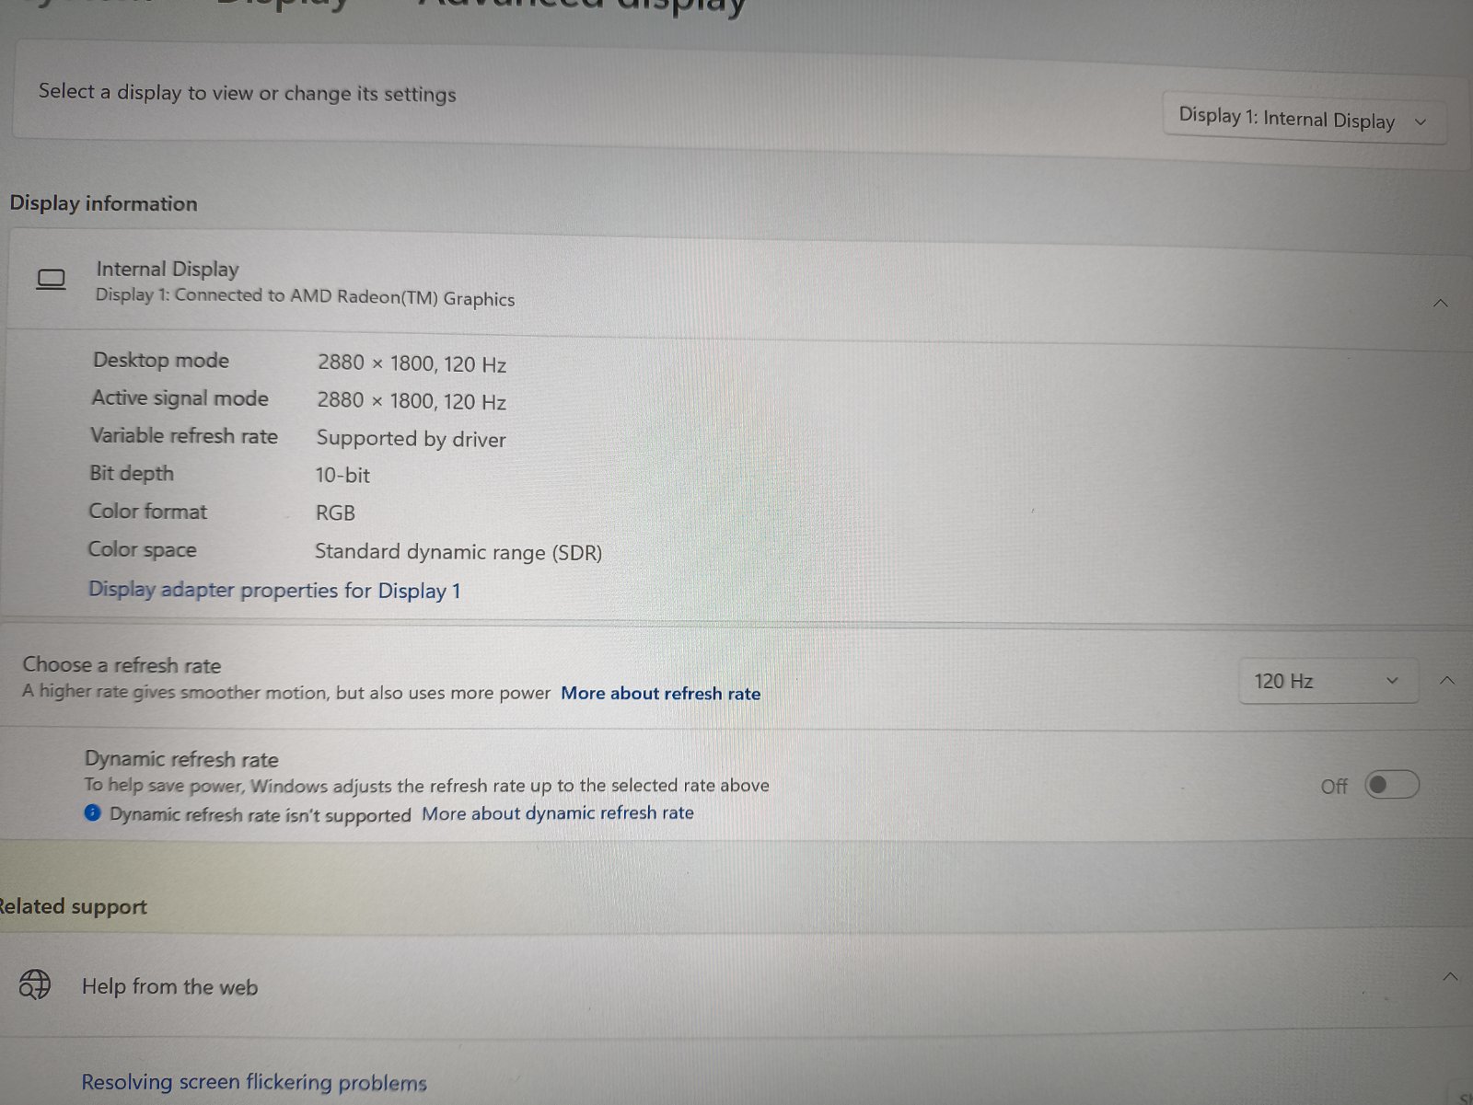
Task: Open the Display 1: Internal Display dropdown
Action: point(1304,119)
